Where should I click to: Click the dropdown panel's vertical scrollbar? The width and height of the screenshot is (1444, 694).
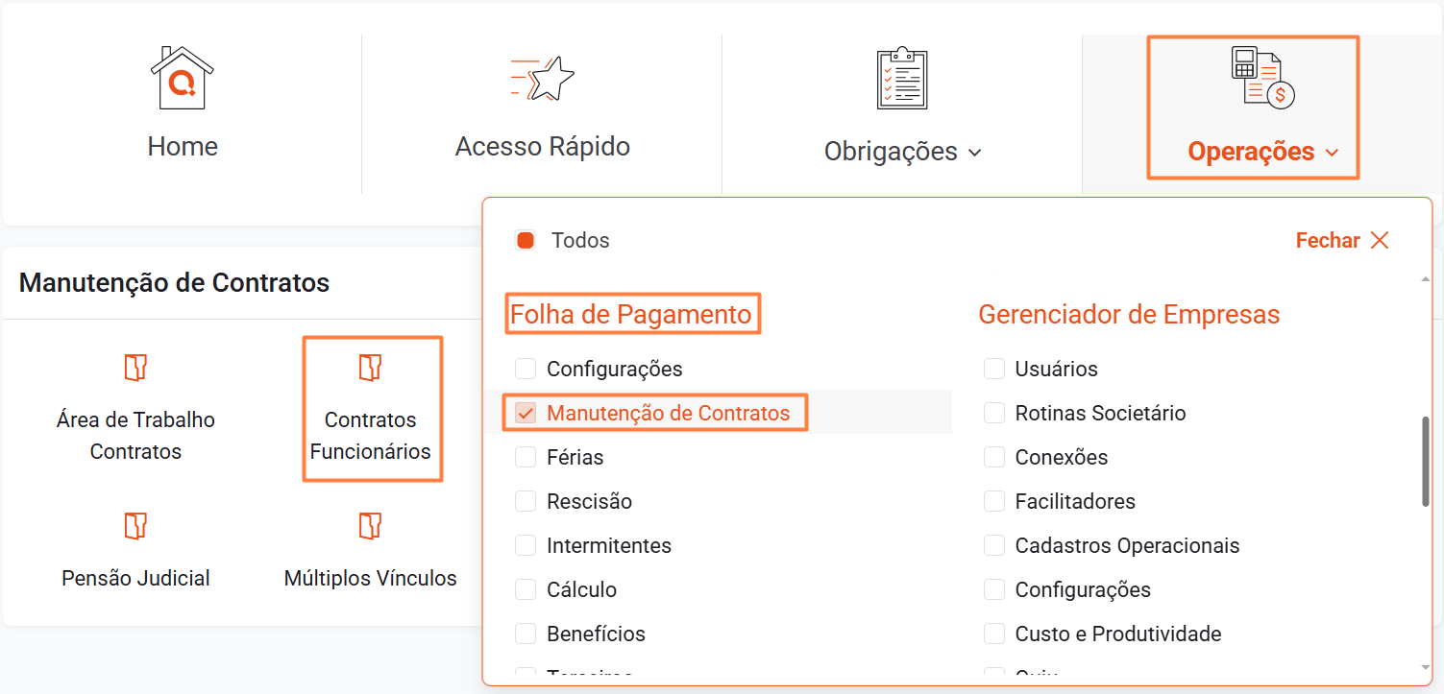(x=1425, y=461)
